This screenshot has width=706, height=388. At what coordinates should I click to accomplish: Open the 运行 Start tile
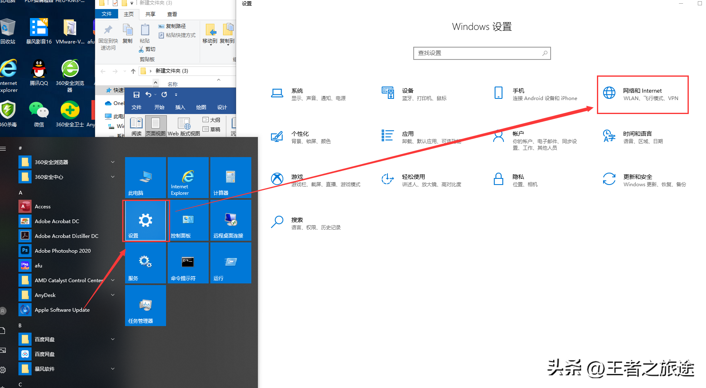click(x=231, y=263)
